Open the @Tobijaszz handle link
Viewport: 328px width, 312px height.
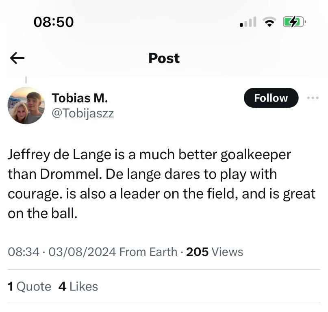pos(83,113)
